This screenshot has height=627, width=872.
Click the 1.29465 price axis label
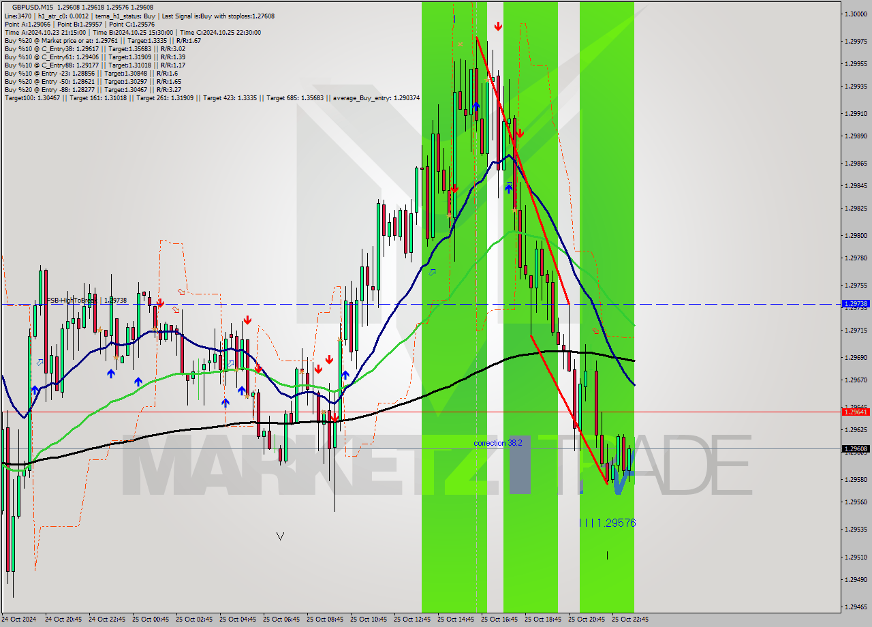pyautogui.click(x=856, y=607)
